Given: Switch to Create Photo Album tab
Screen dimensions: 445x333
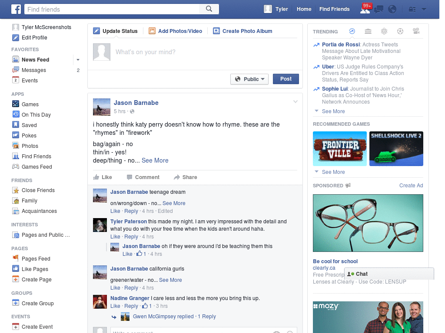Looking at the screenshot, I should (243, 31).
